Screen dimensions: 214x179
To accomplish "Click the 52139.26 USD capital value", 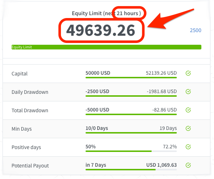I will point(161,73).
